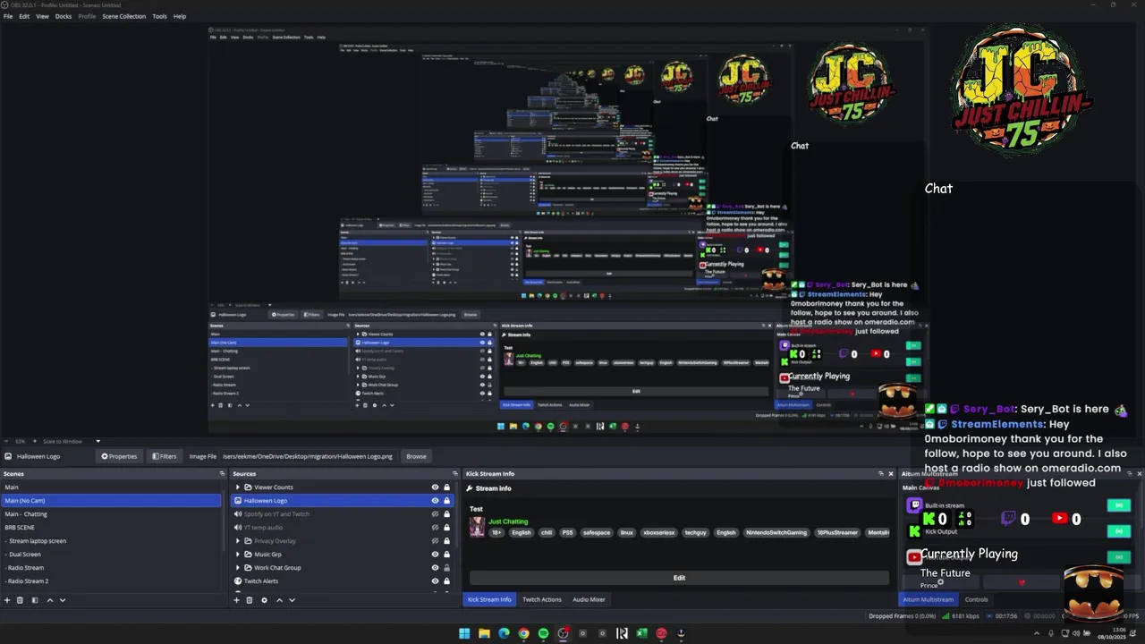Open Windows Start menu
This screenshot has width=1145, height=644.
tap(464, 633)
